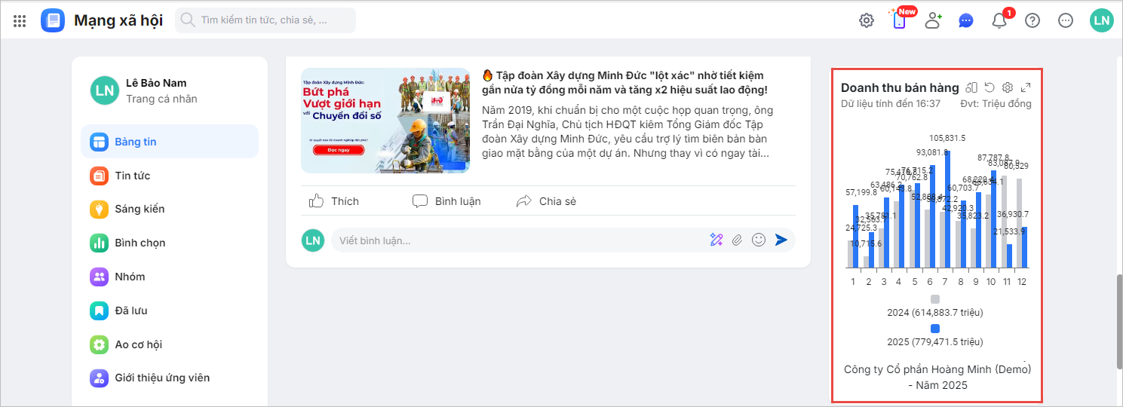Image resolution: width=1123 pixels, height=407 pixels.
Task: Open the notifications bell
Action: tap(999, 21)
